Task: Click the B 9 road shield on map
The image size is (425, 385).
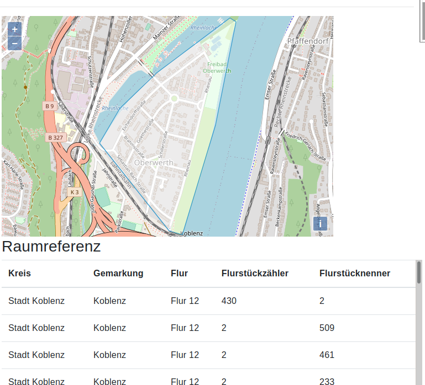Action: click(50, 105)
